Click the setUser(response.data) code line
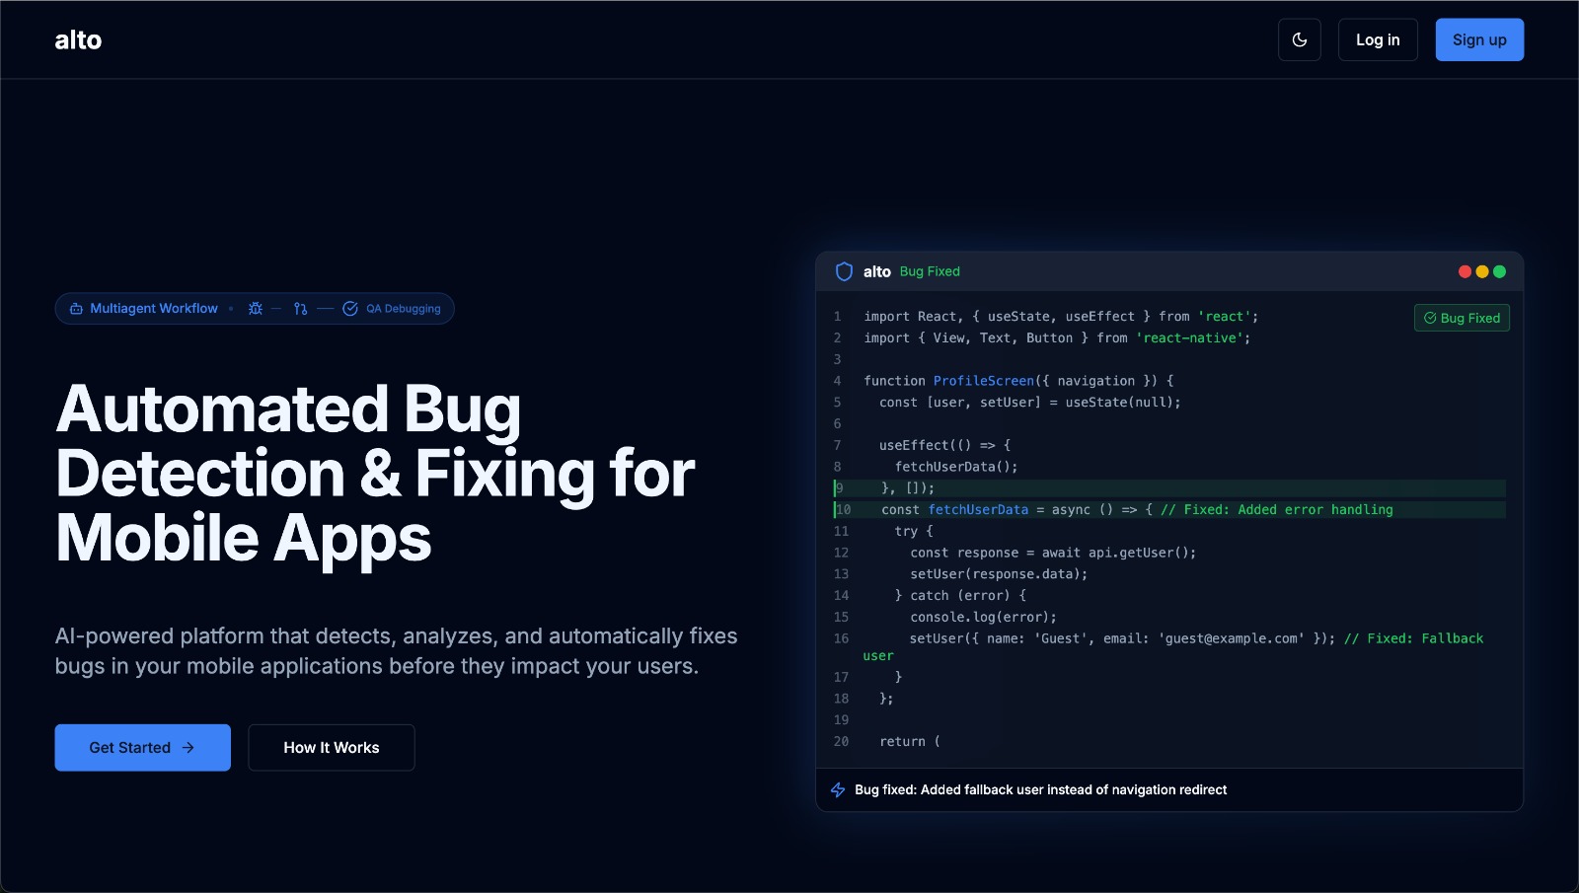The width and height of the screenshot is (1579, 893). point(999,574)
